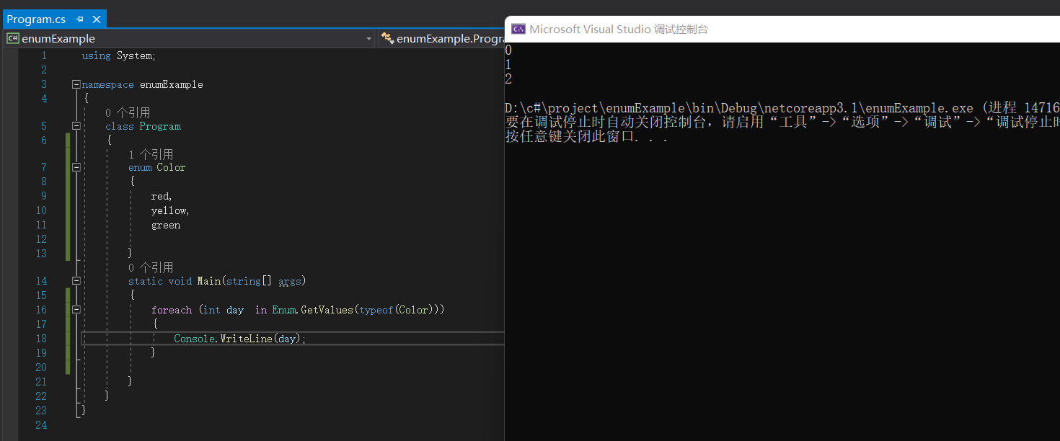Click the debug console window icon

tap(518, 29)
